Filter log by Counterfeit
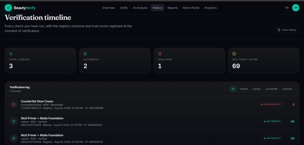304x145 pixels. 272,89
